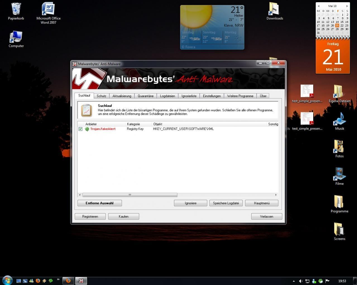Switch to the Firefox taskbar button
Image resolution: width=357 pixels, height=285 pixels.
tap(68, 281)
